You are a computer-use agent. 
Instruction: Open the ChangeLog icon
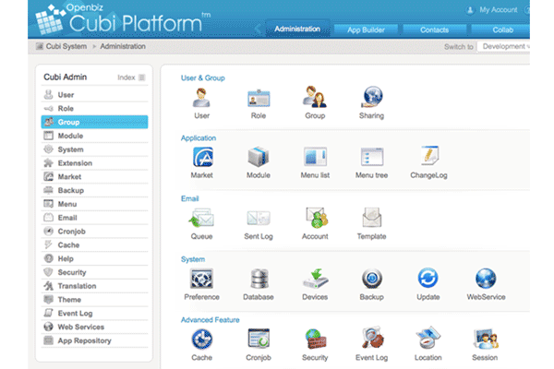point(429,156)
